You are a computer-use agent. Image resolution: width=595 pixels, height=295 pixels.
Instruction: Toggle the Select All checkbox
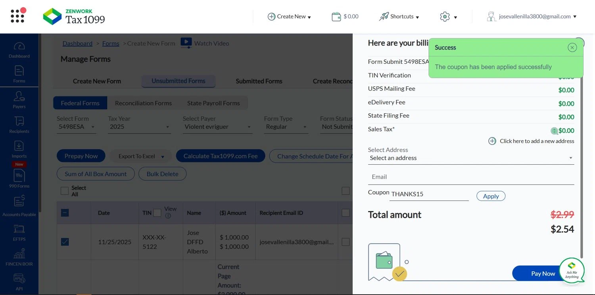tap(65, 191)
